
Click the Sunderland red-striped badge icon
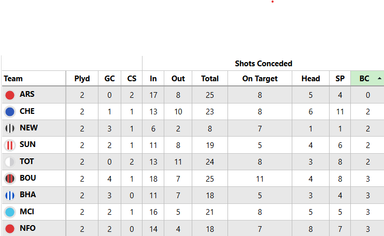click(10, 145)
